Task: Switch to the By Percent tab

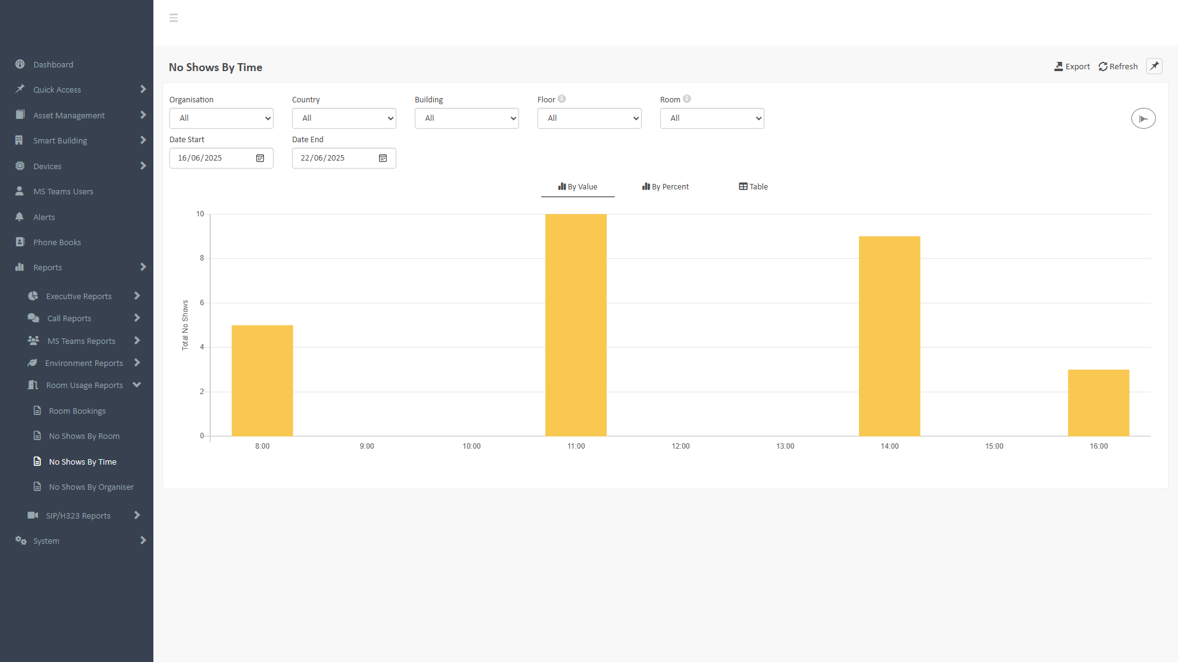Action: [x=666, y=187]
